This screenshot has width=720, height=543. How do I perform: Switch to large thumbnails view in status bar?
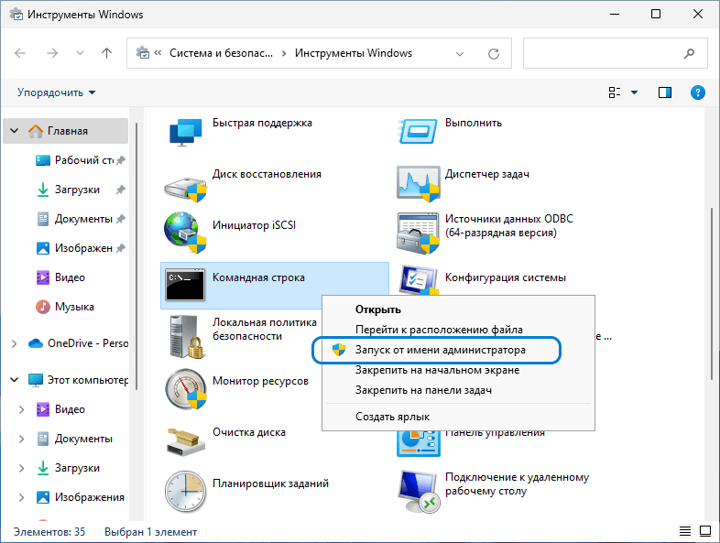coord(705,531)
